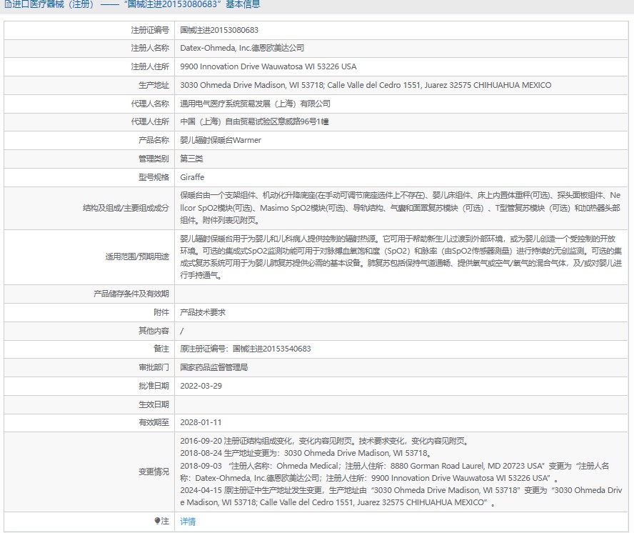Image resolution: width=634 pixels, height=533 pixels.
Task: Click the document icon beside 进口医疗器械 header
Action: [x=8, y=4]
